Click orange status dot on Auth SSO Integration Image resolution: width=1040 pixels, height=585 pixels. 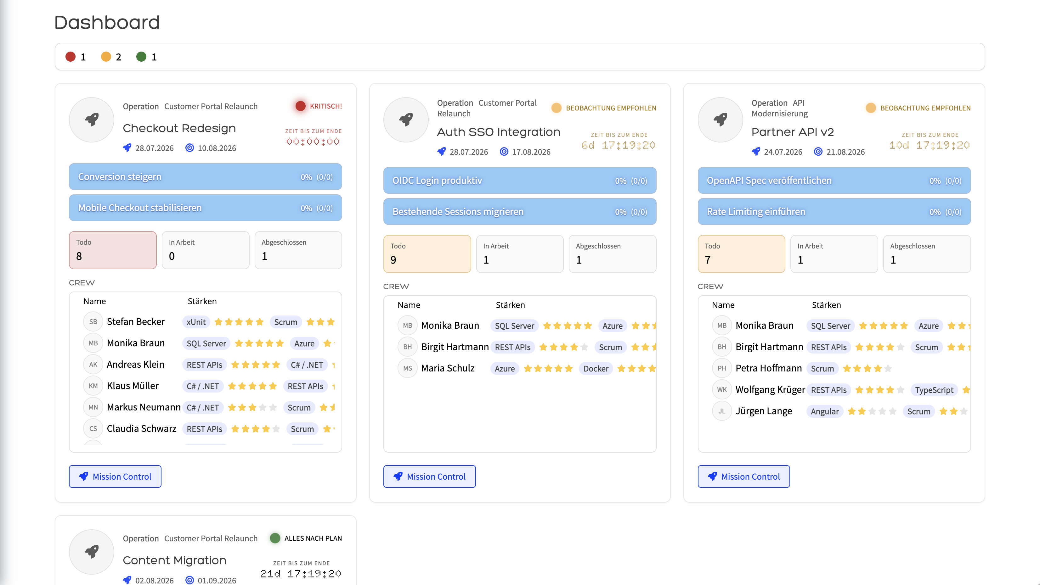[x=556, y=108]
